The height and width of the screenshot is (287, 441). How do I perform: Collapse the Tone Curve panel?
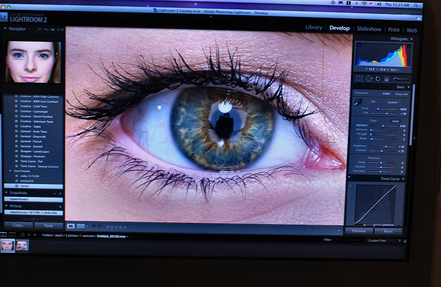tap(403, 179)
